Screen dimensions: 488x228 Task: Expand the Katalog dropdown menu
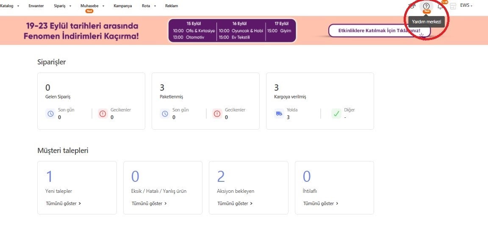[x=9, y=6]
